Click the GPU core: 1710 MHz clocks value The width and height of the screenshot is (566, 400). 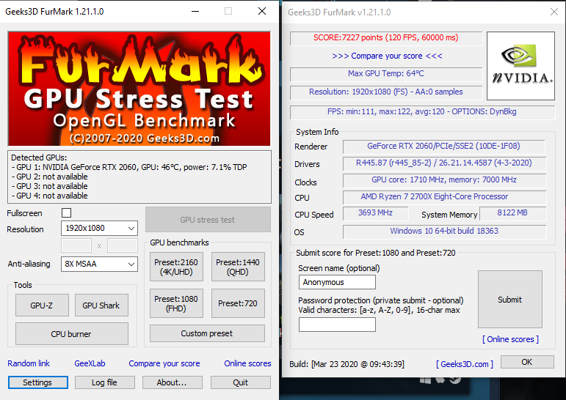tap(444, 179)
